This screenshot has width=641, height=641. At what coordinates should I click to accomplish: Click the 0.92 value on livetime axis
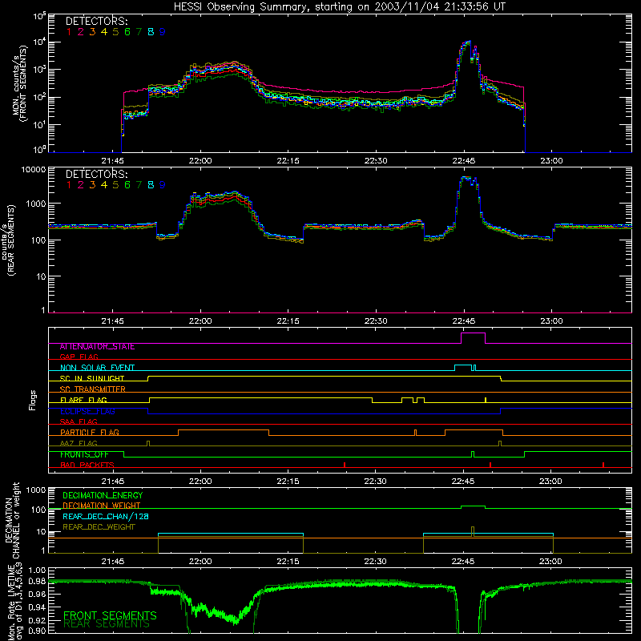click(37, 621)
